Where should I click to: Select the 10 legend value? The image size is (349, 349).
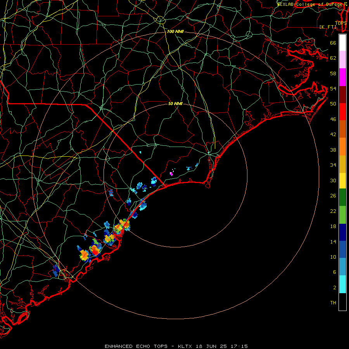(x=333, y=257)
